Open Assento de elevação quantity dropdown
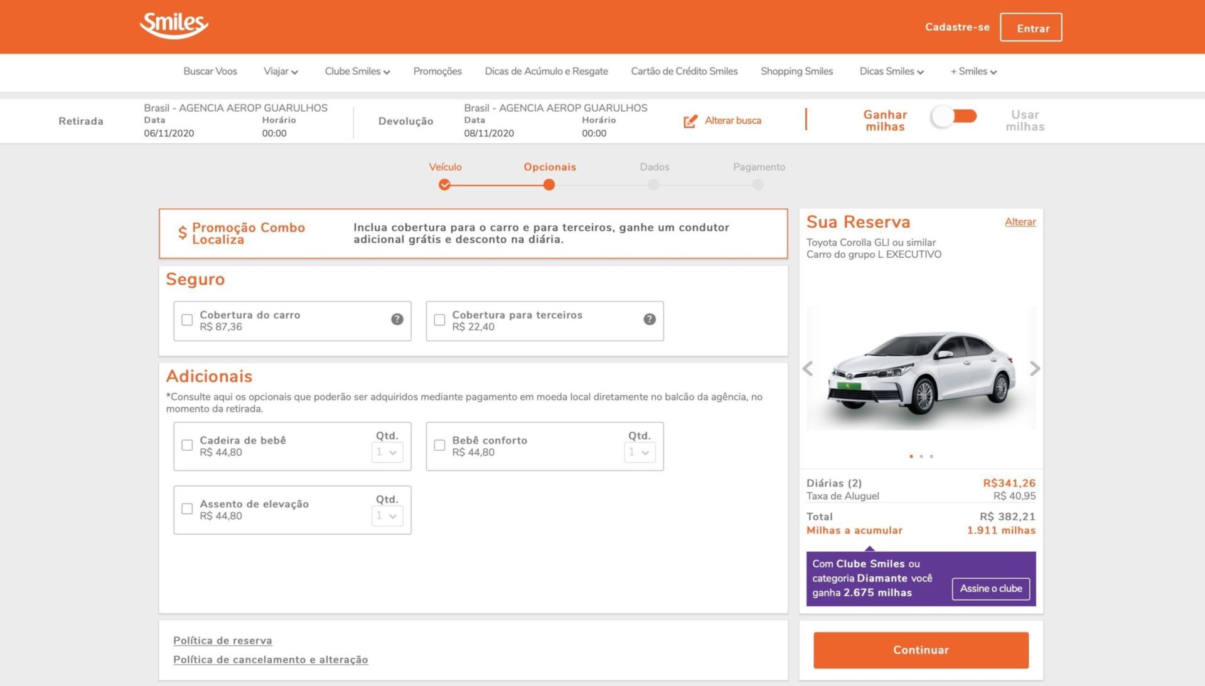 pyautogui.click(x=387, y=516)
